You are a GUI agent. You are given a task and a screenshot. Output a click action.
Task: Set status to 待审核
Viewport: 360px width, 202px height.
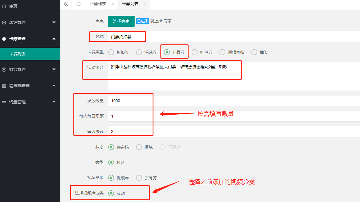[x=119, y=147]
